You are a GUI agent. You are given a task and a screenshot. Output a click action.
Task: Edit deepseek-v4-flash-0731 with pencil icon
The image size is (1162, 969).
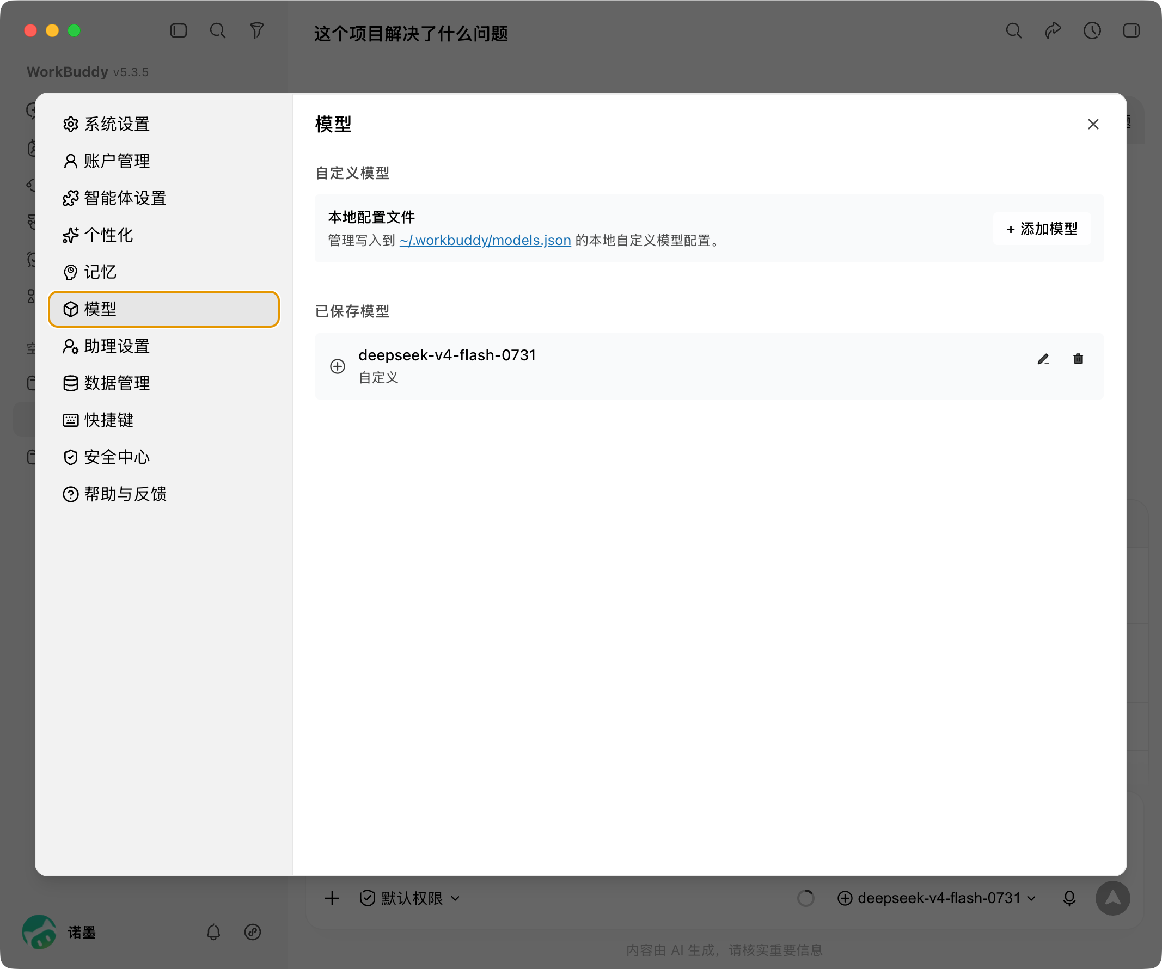coord(1043,359)
